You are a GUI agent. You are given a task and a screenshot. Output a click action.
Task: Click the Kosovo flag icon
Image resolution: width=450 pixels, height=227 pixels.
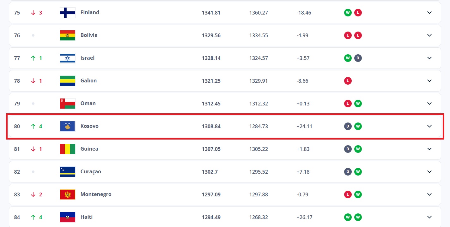click(68, 126)
